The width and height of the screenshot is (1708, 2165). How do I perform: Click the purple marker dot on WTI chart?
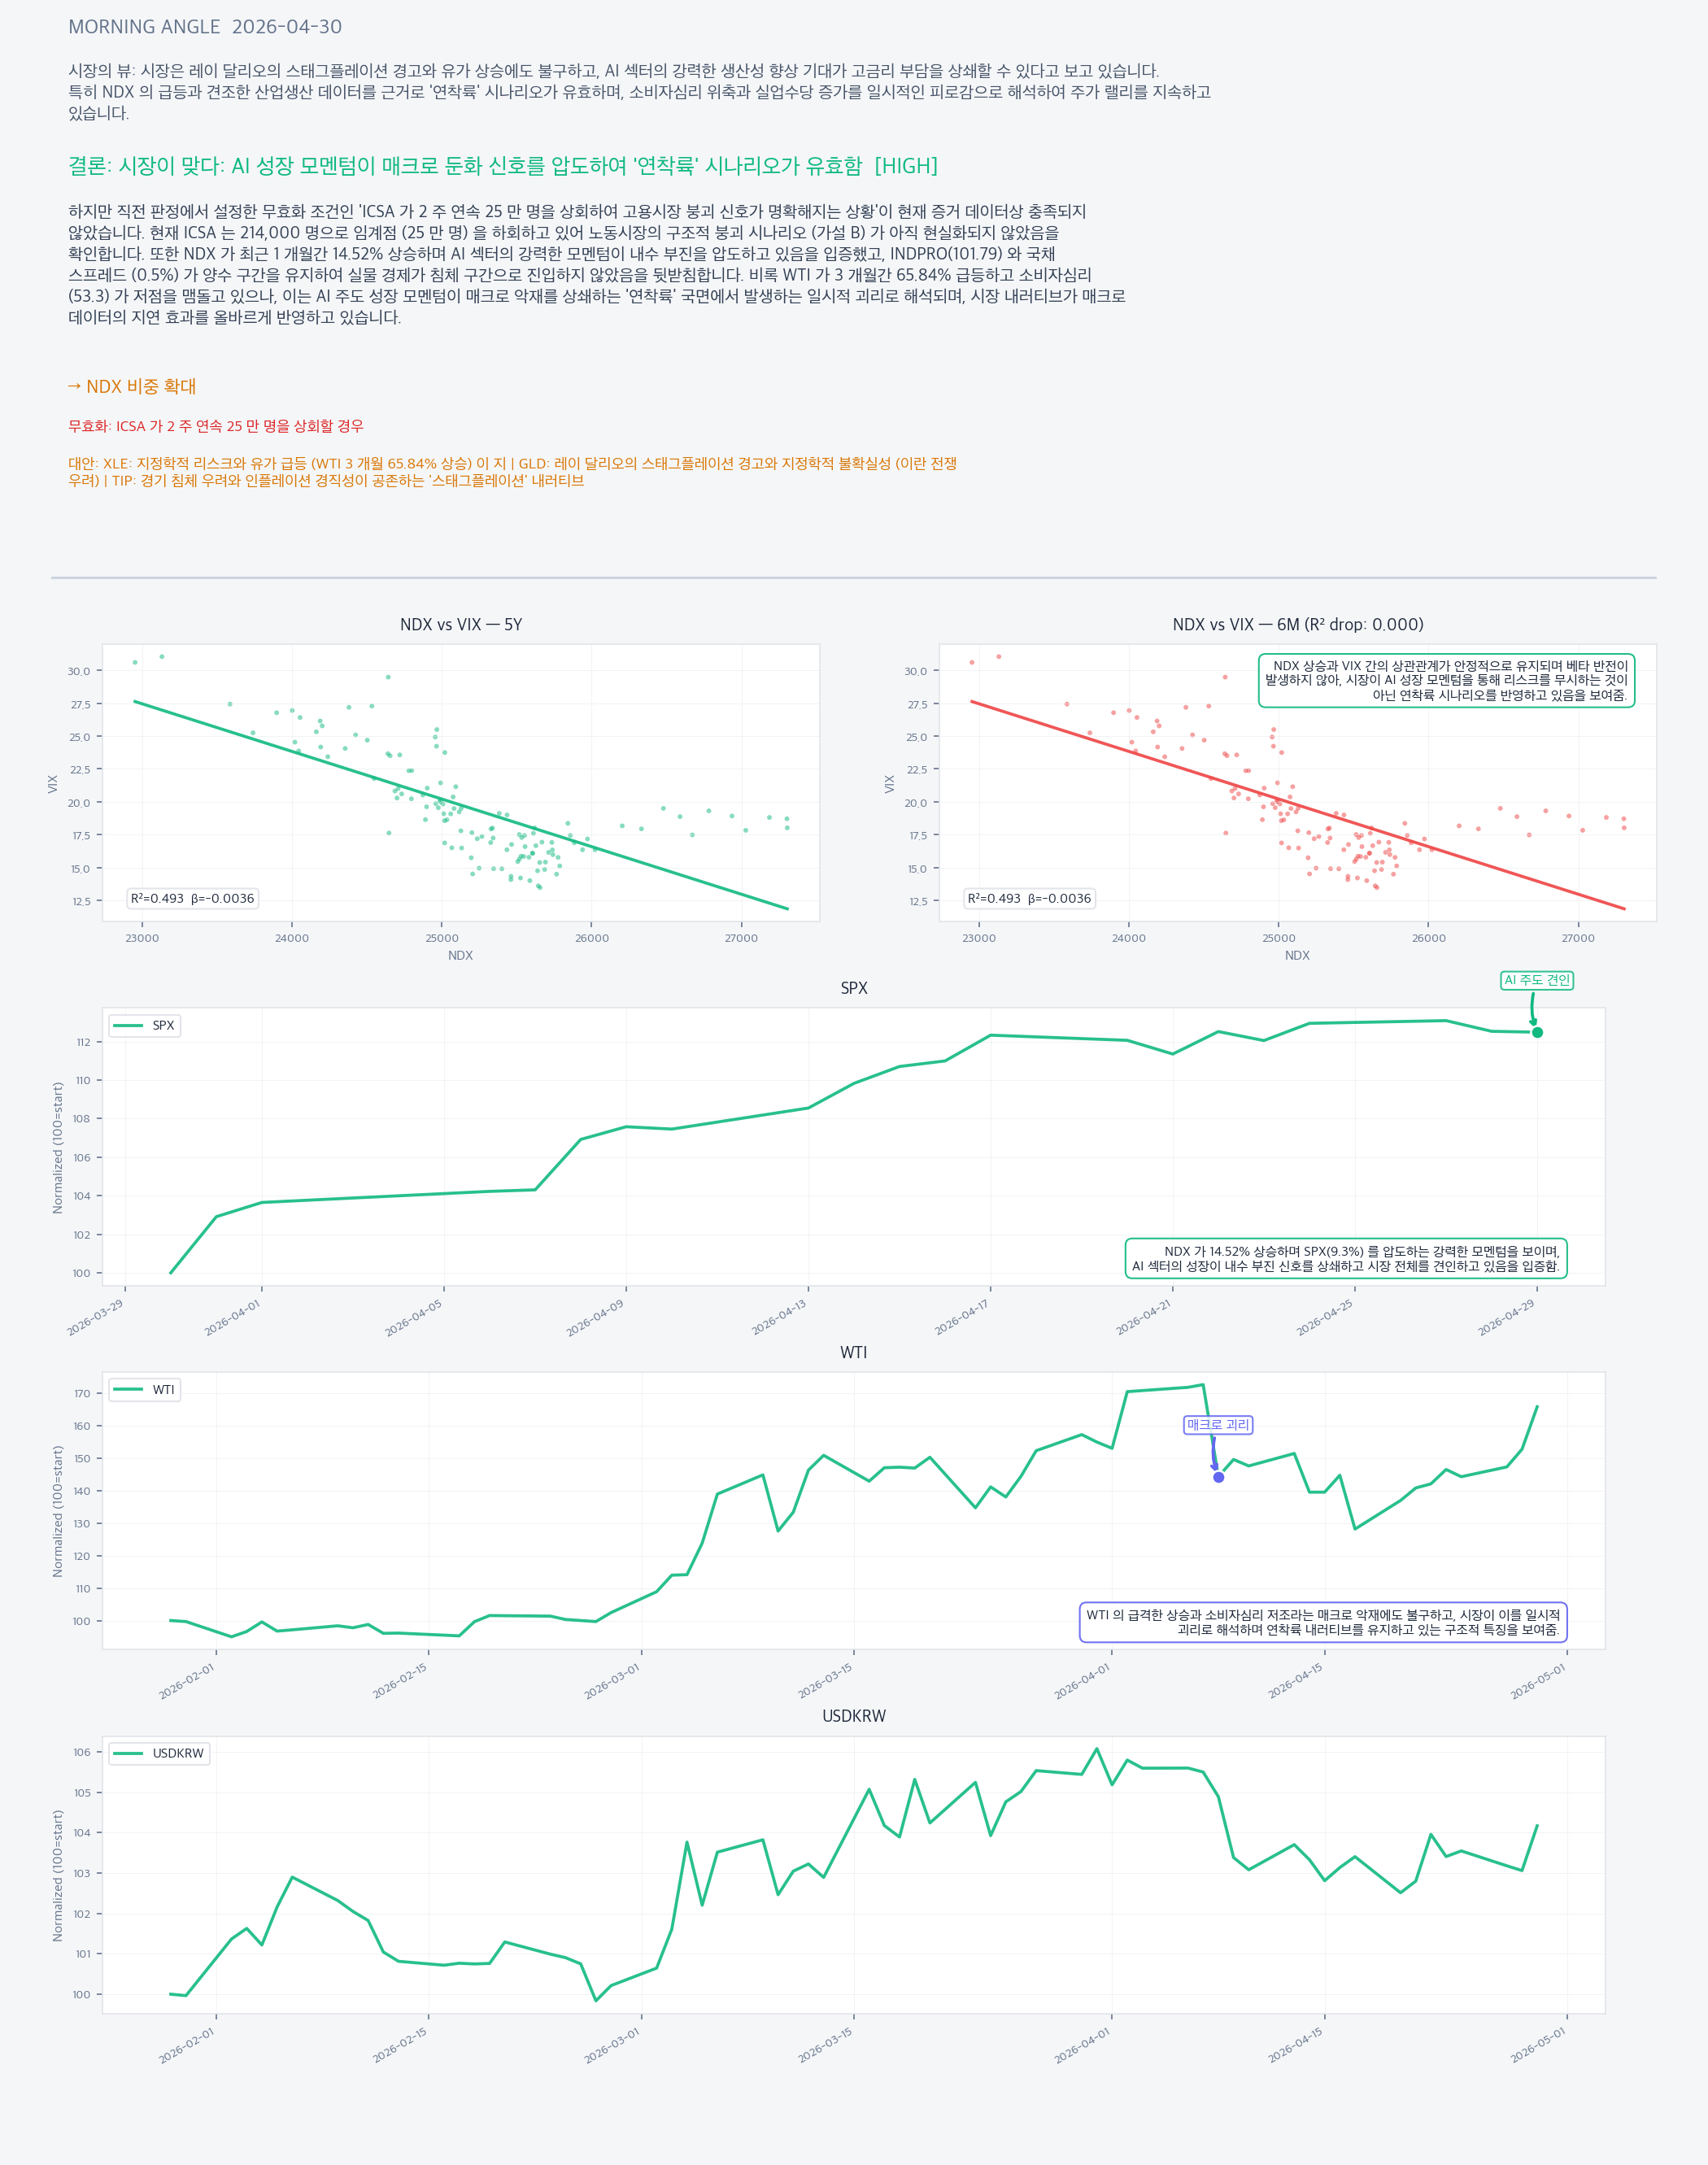(x=1218, y=1477)
